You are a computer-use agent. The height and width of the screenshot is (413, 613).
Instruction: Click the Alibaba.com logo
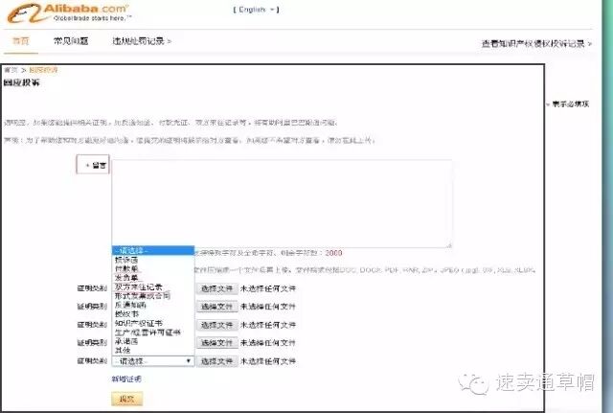69,13
